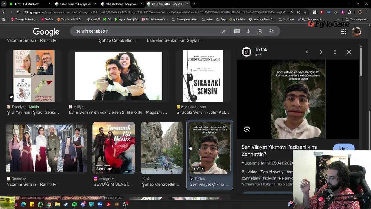
Task: Click the İzle button in preview panel
Action: coord(344,149)
